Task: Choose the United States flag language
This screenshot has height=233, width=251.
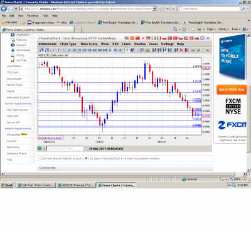Action: [x=127, y=38]
